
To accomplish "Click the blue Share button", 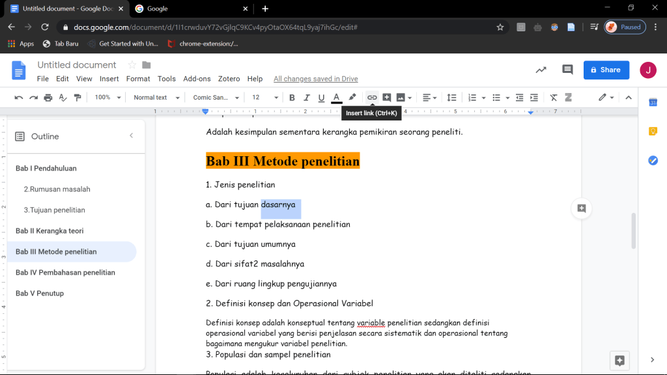I will pyautogui.click(x=606, y=70).
